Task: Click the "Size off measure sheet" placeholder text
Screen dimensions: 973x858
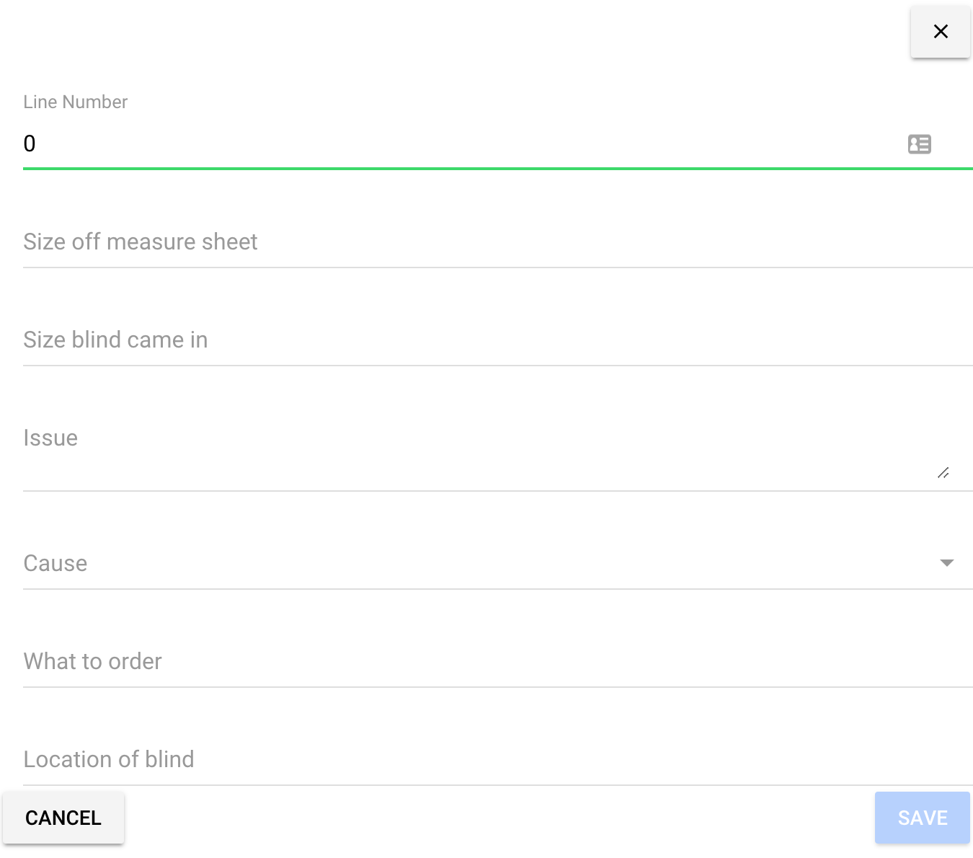Action: 140,242
